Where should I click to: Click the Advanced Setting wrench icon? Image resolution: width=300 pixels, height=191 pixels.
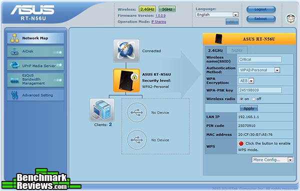(x=14, y=95)
